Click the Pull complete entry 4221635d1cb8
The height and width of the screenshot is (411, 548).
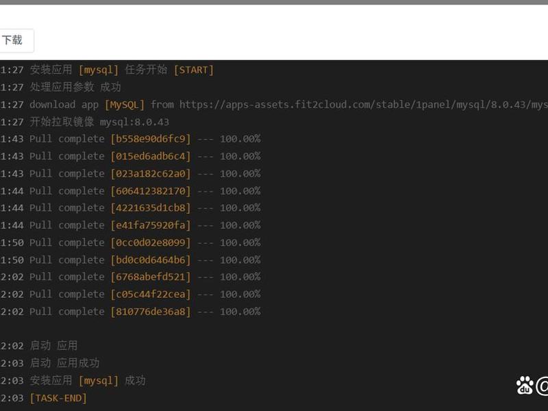tap(130, 208)
